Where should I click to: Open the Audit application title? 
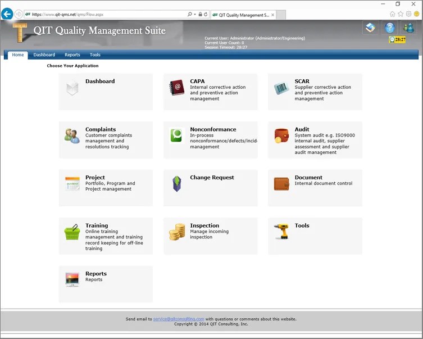302,129
